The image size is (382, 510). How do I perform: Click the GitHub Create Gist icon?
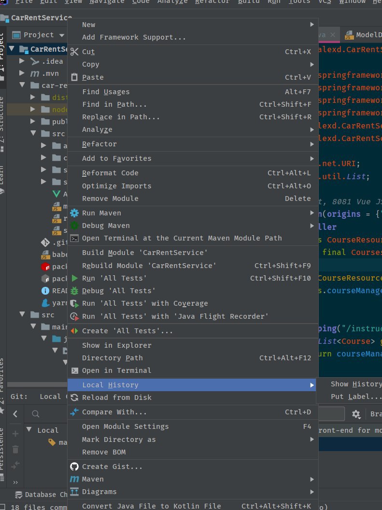point(74,467)
